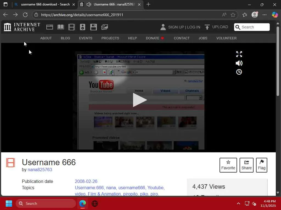The width and height of the screenshot is (281, 210).
Task: Open tab actions menu icon
Action: [x=5, y=4]
